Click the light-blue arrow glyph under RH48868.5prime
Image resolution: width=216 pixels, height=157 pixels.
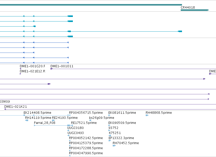pos(147,115)
